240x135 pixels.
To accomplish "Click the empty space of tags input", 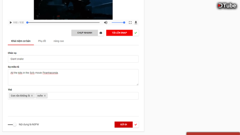I will (x=93, y=96).
